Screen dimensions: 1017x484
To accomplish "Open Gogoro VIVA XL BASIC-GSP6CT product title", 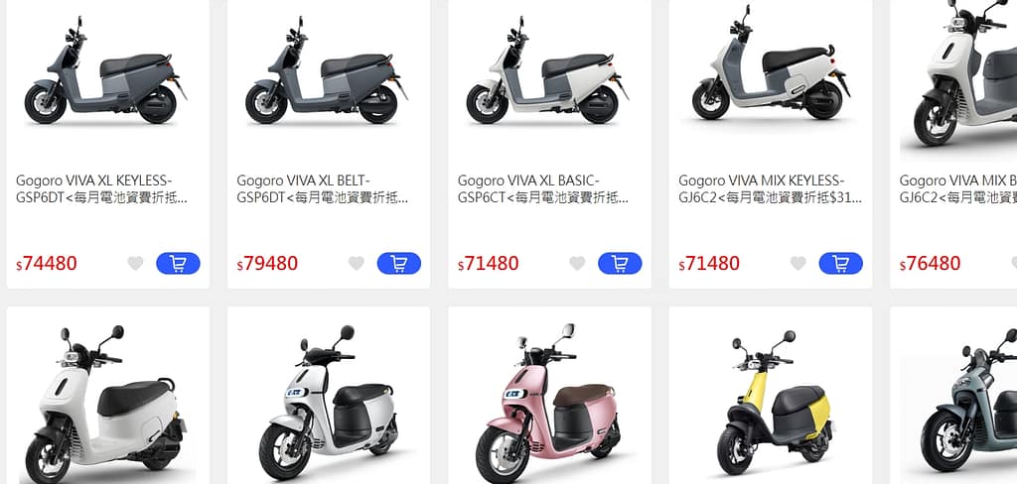I will click(x=543, y=189).
